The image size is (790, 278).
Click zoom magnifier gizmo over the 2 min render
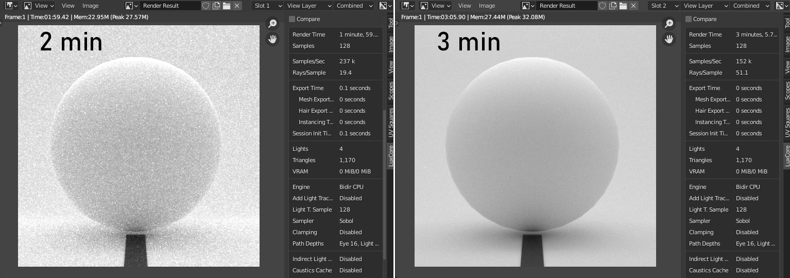272,24
